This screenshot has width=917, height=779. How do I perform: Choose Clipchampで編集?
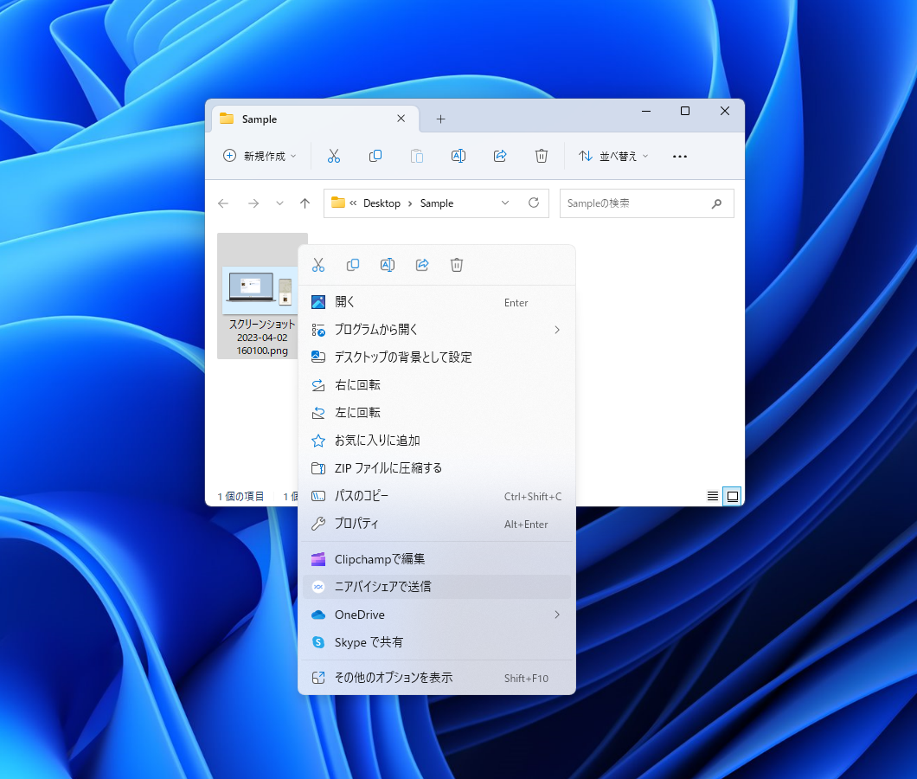tap(437, 559)
